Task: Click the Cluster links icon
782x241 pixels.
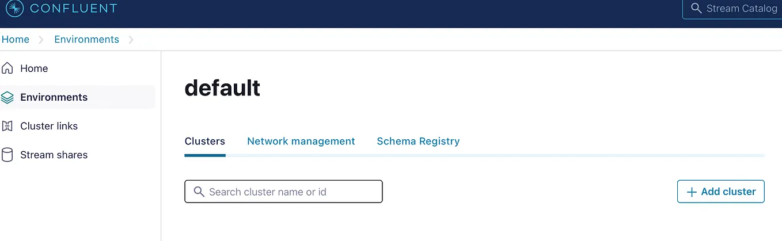Action: [7, 126]
